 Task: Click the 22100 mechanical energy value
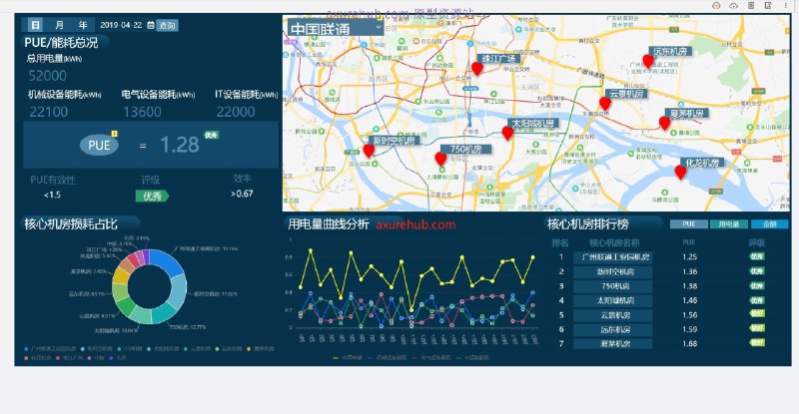click(x=48, y=112)
